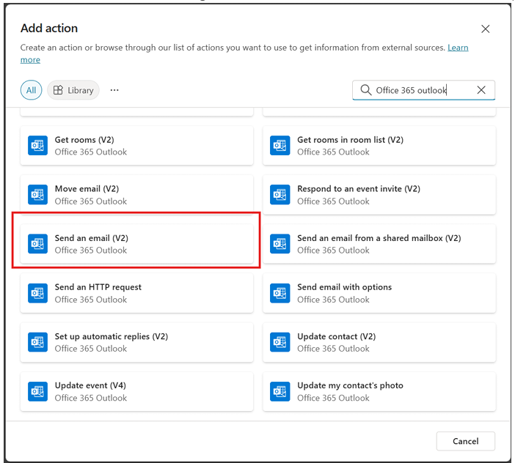
Task: Switch to the Library filter tab
Action: tap(73, 90)
